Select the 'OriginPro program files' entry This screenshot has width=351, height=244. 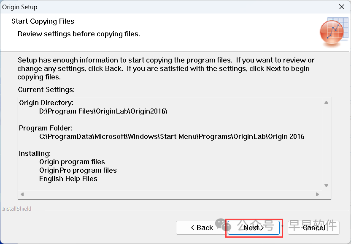coord(78,170)
